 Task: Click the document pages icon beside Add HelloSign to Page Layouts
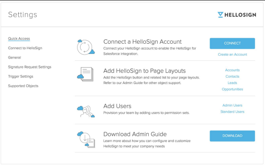[85, 74]
